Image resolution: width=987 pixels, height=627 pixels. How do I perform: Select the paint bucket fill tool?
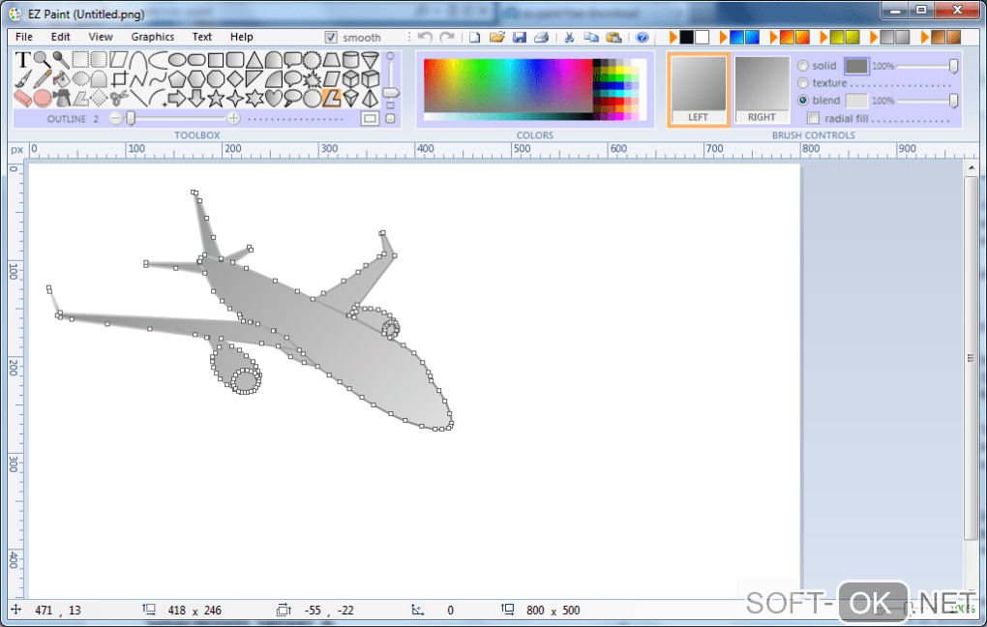[62, 78]
